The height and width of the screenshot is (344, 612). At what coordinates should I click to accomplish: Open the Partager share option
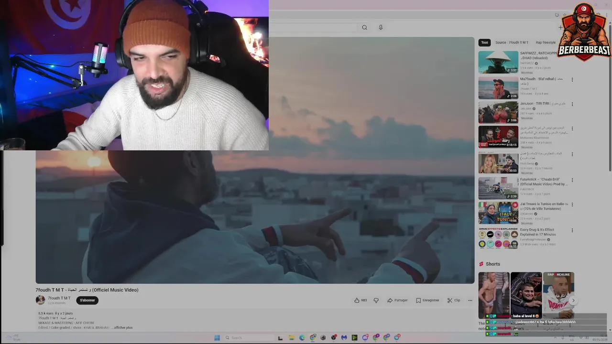pos(397,300)
